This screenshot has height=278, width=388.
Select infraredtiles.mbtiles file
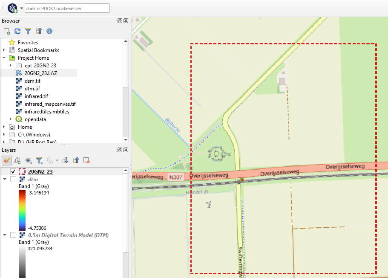click(47, 111)
